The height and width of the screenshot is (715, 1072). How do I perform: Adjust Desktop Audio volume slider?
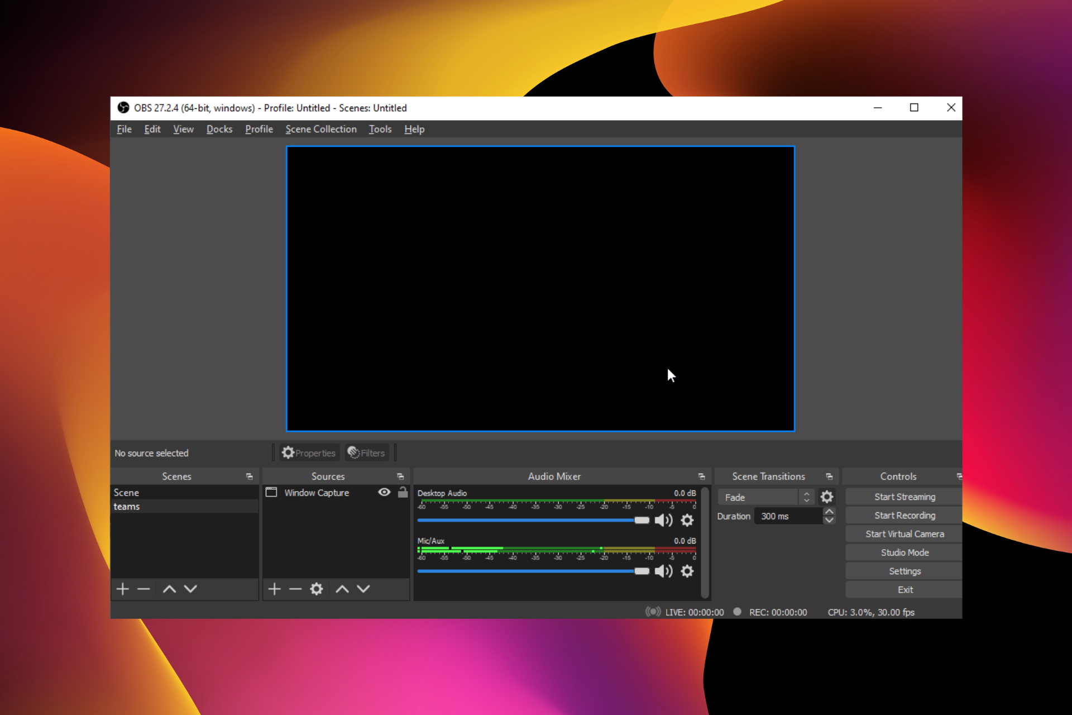[533, 520]
